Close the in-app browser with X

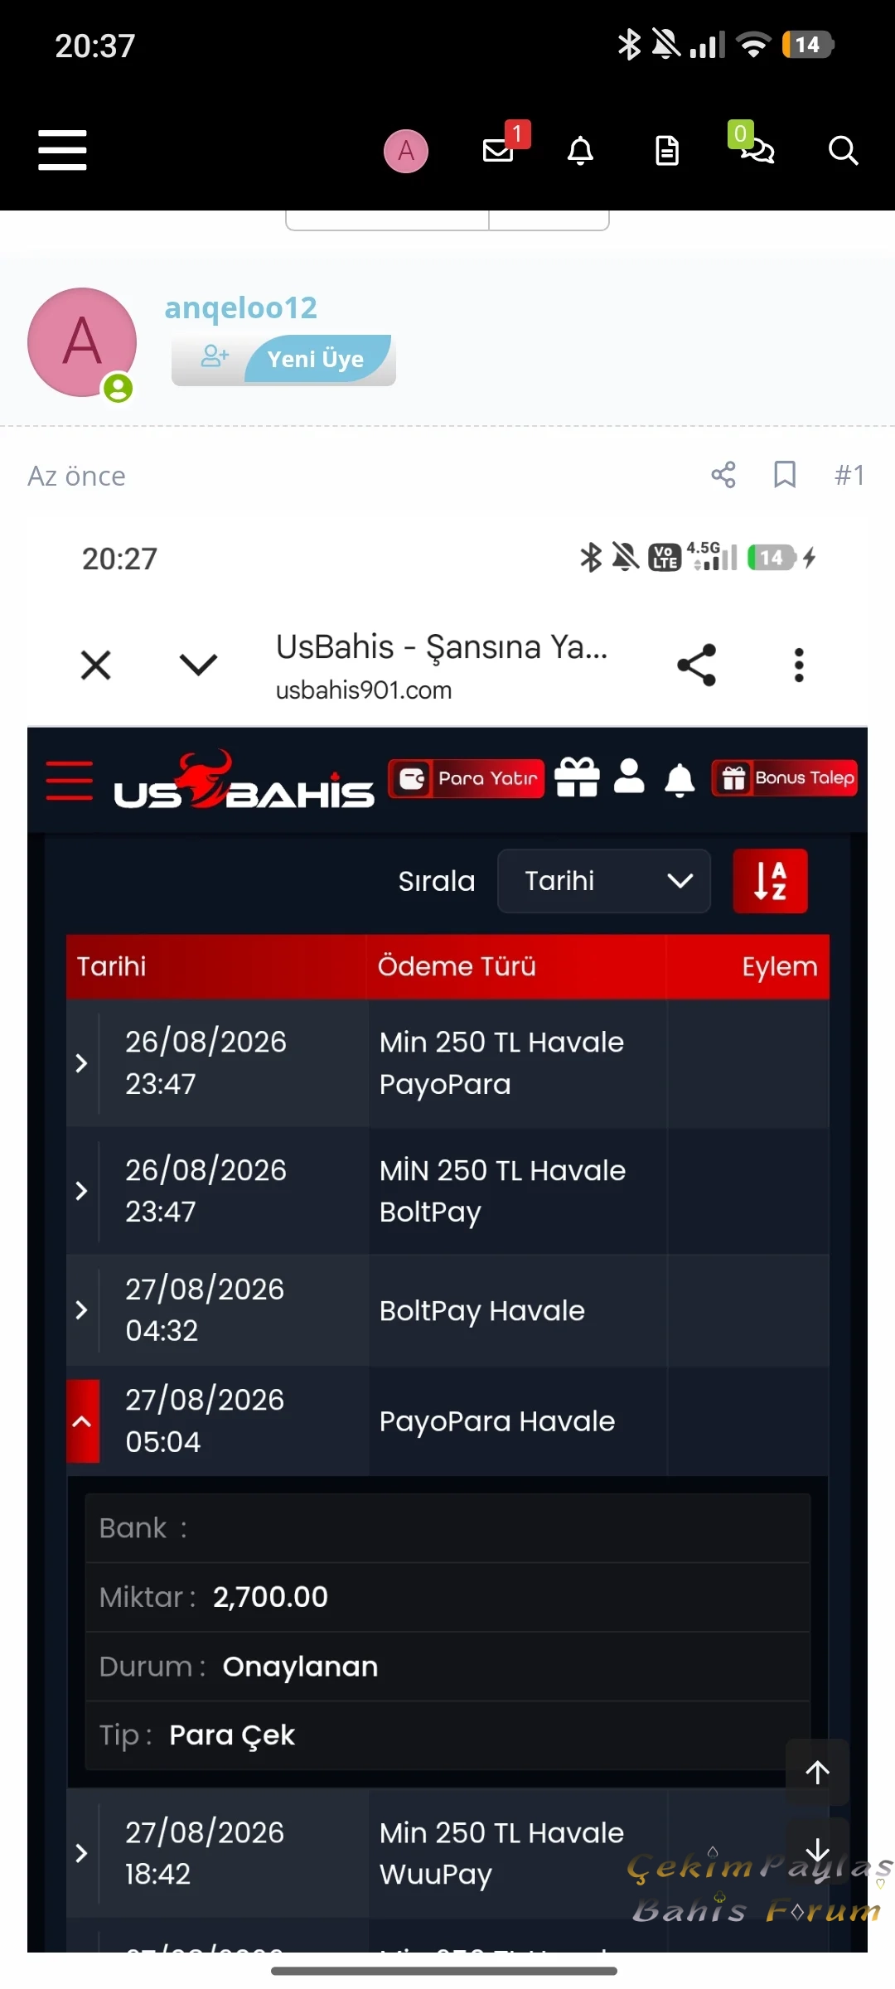(x=96, y=665)
